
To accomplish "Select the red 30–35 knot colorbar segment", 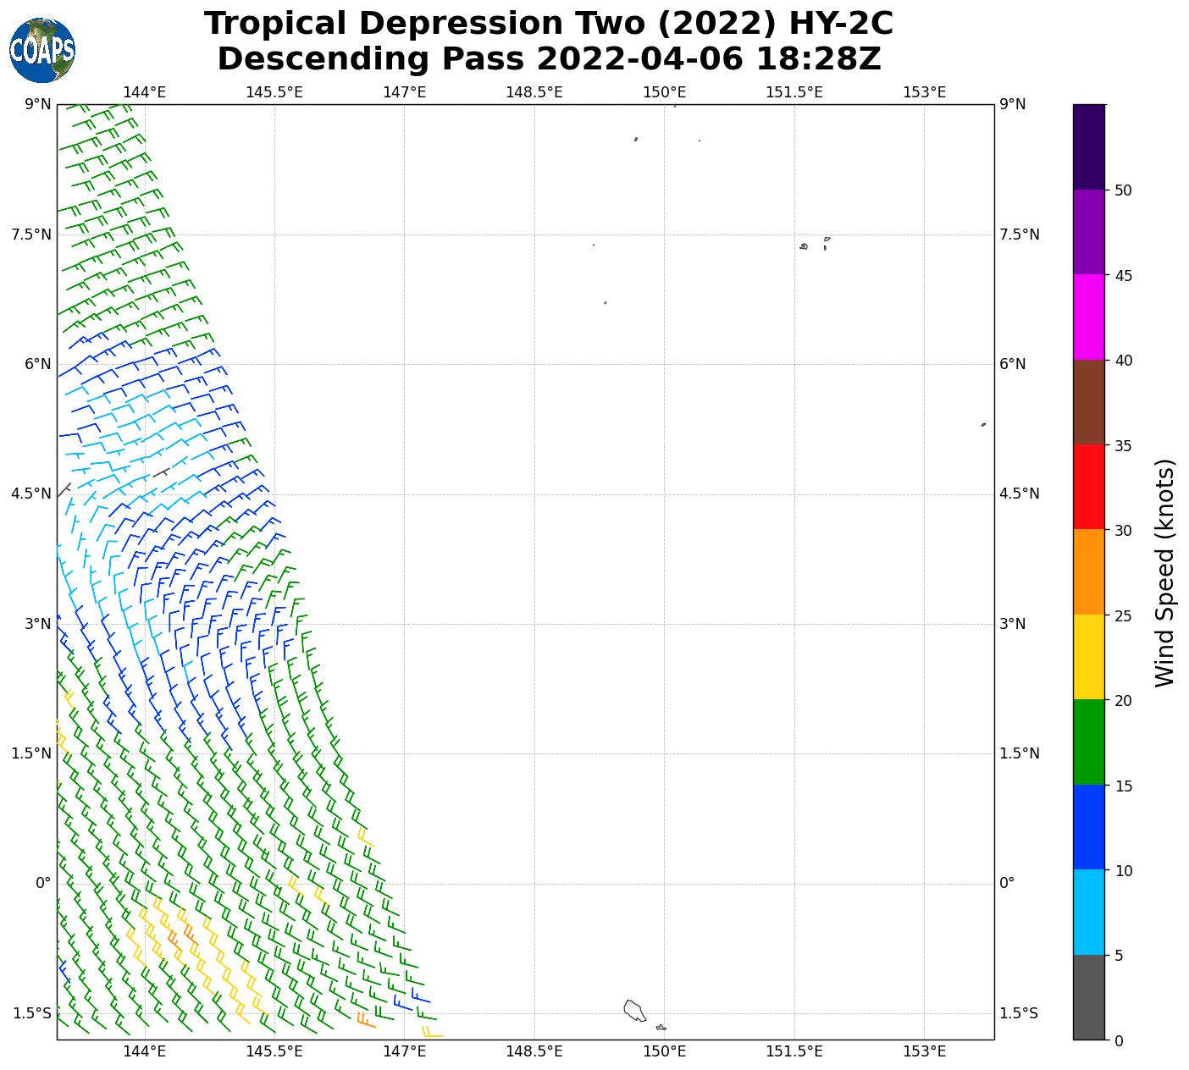I will tap(1088, 487).
